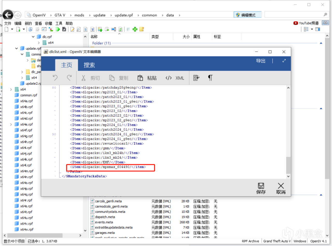Collapse the update.rpf tree node
This screenshot has width=332, height=246.
(x=17, y=48)
